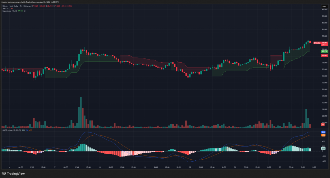The height and width of the screenshot is (178, 330).
Task: Click the 70,000 price scale label
Action: (x=325, y=102)
